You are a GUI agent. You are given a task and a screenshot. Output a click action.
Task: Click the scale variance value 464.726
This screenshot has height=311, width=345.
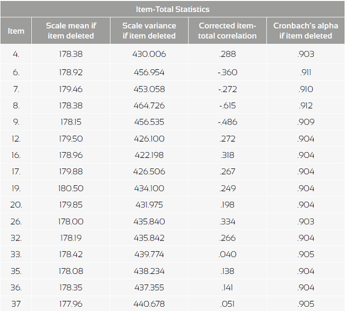coord(149,105)
